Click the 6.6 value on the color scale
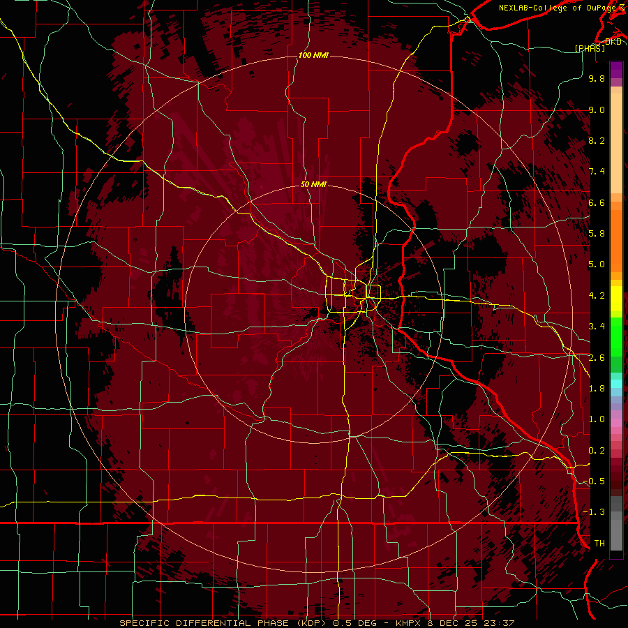 597,202
